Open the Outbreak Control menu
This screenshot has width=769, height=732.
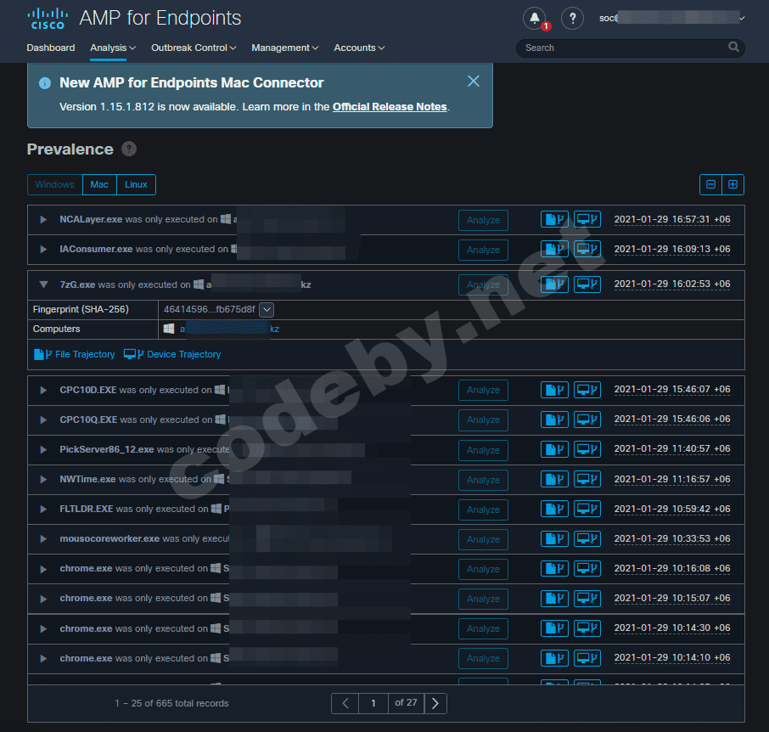click(194, 48)
